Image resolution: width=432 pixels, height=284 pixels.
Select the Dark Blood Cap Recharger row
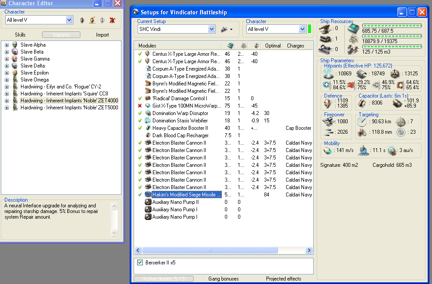click(x=224, y=135)
